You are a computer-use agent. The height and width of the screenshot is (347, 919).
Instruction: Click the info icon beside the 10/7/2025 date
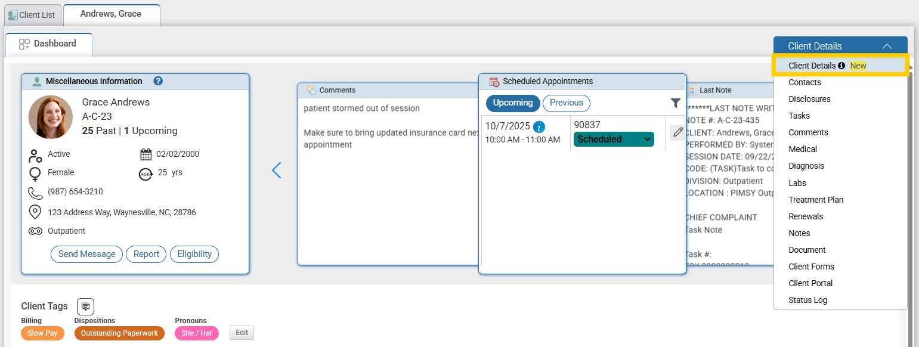tap(540, 126)
